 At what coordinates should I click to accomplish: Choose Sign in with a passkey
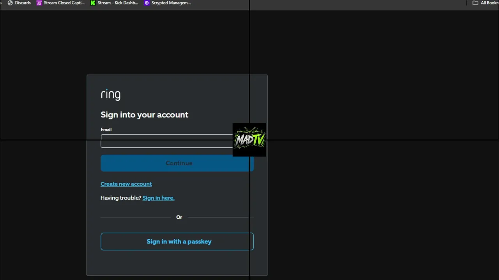point(177,241)
